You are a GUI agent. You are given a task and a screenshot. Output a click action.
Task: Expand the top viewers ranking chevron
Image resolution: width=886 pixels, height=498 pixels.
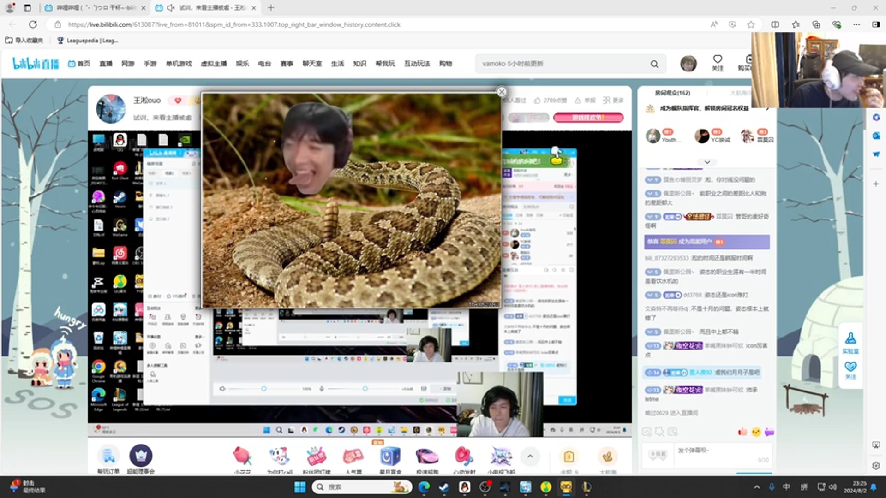click(707, 162)
